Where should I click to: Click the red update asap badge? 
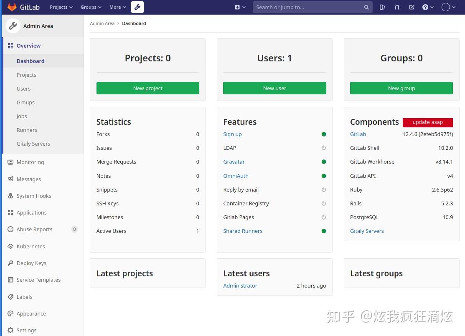(x=427, y=122)
